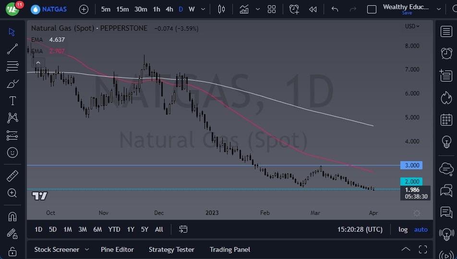Open the Fibonacci retracement tool
Screen dimensions: 457x259
click(x=12, y=66)
